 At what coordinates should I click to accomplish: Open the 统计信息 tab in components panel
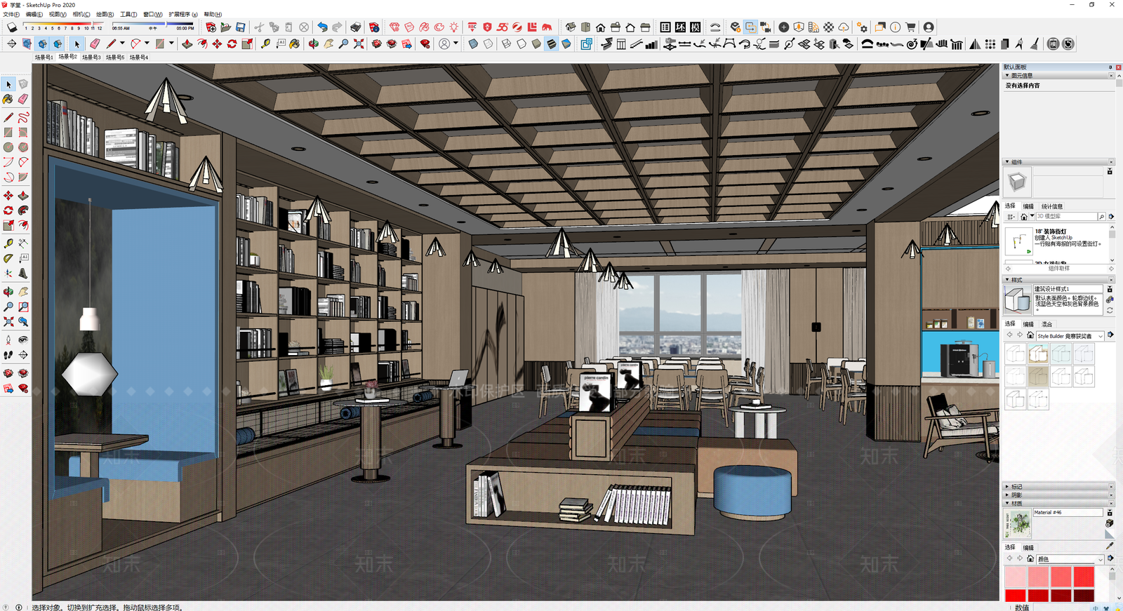click(x=1051, y=206)
